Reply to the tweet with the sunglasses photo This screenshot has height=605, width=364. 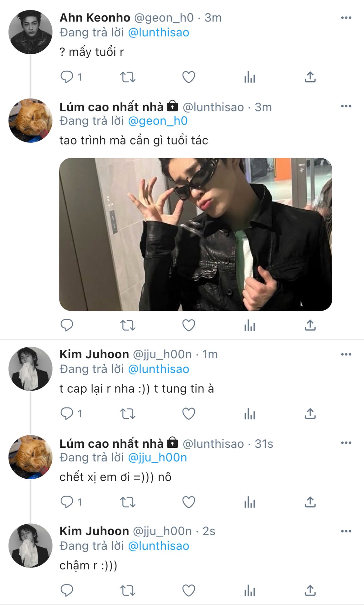[67, 325]
